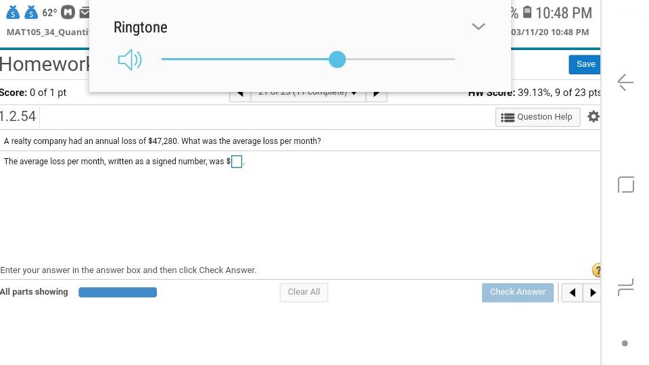Tap the Android home square icon
Screen dimensions: 649x365
pyautogui.click(x=626, y=185)
